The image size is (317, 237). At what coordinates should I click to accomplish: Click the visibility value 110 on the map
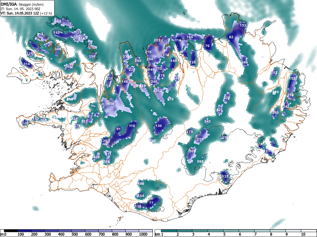(132, 126)
